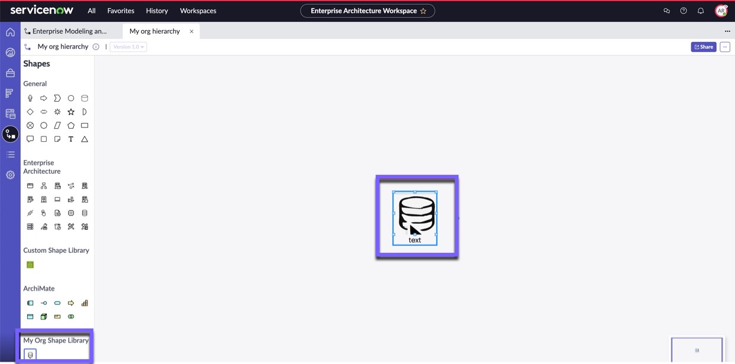Screen dimensions: 735x364
Task: Open the notifications bell icon
Action: pyautogui.click(x=701, y=11)
